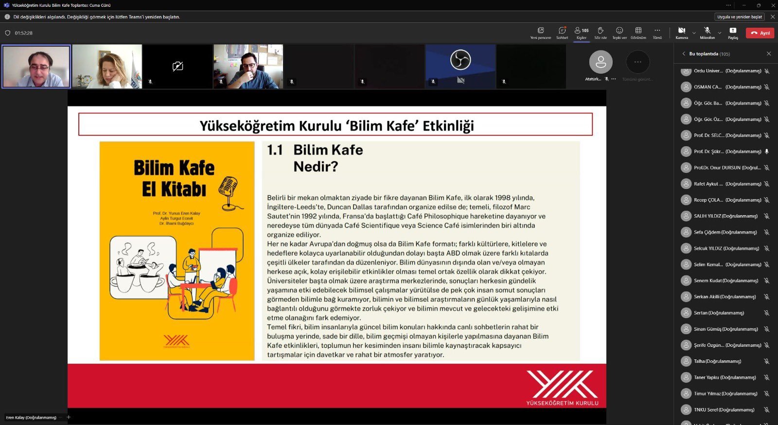Share content using the Paylaş icon

733,33
